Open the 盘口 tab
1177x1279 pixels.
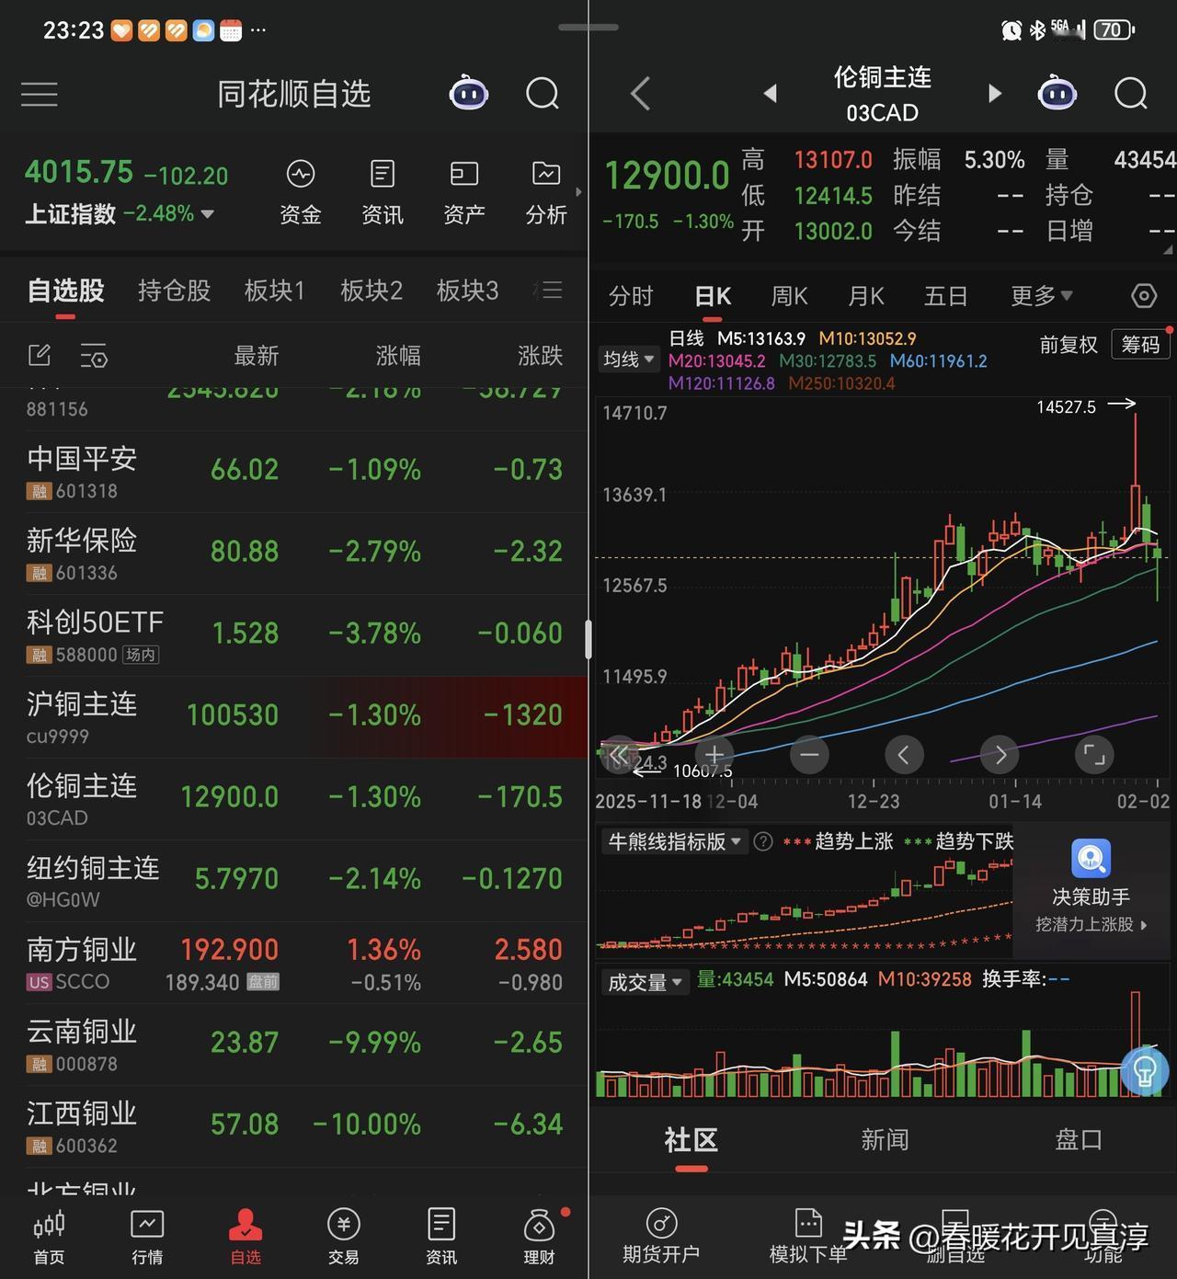click(x=1079, y=1140)
